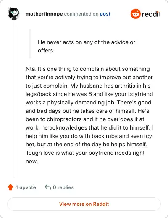Click the reply arrow icon
Screen dimensions: 168x218
48,187
